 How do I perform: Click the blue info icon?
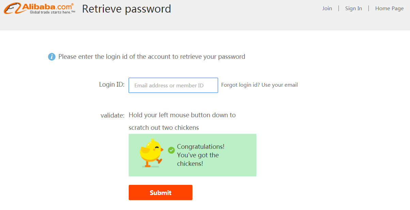click(x=51, y=57)
